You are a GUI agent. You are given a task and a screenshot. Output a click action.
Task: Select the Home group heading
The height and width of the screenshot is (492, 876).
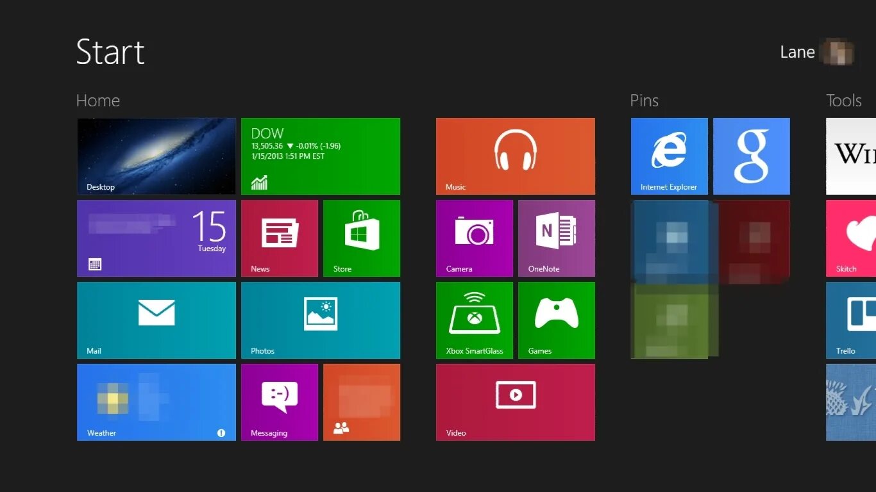tap(97, 101)
